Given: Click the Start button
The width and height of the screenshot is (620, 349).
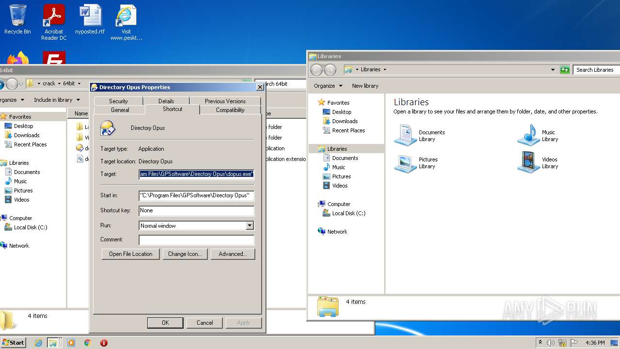Looking at the screenshot, I should click(x=14, y=343).
